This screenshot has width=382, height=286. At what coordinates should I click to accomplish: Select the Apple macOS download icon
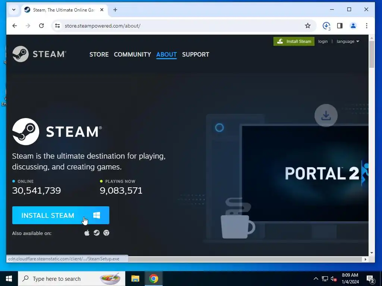(x=87, y=233)
